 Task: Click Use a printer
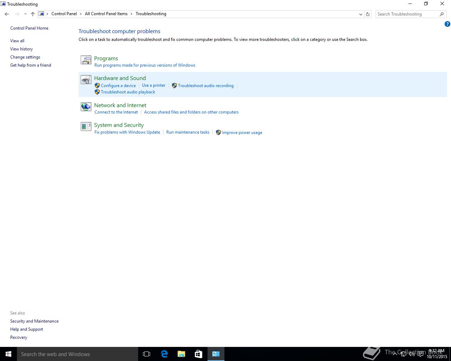tap(154, 85)
